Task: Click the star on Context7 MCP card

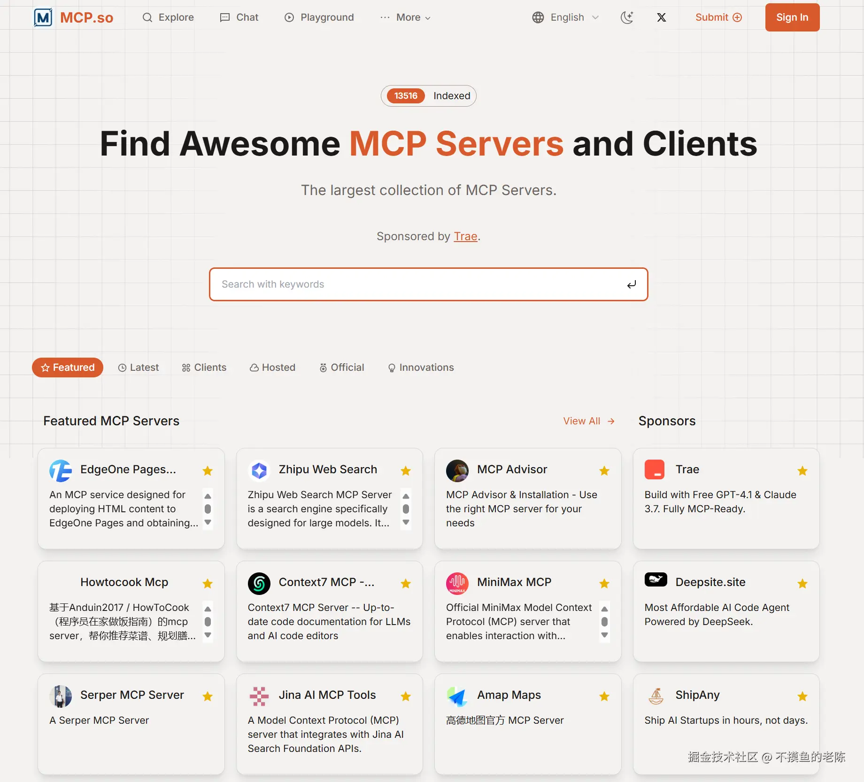Action: click(x=406, y=583)
